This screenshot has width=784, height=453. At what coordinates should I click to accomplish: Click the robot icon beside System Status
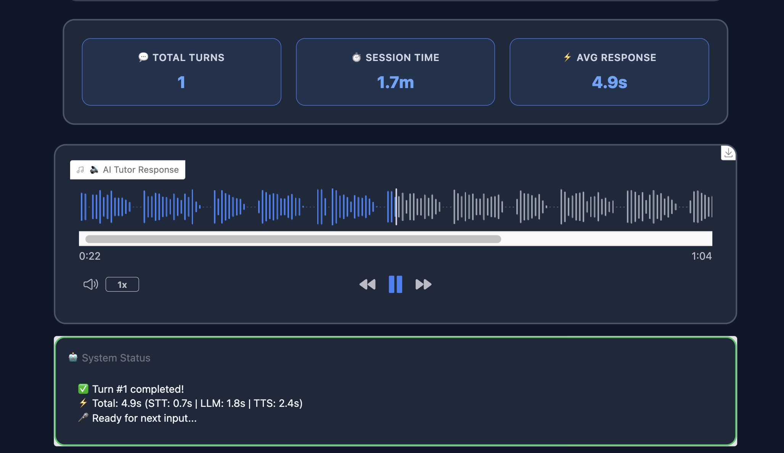coord(73,358)
